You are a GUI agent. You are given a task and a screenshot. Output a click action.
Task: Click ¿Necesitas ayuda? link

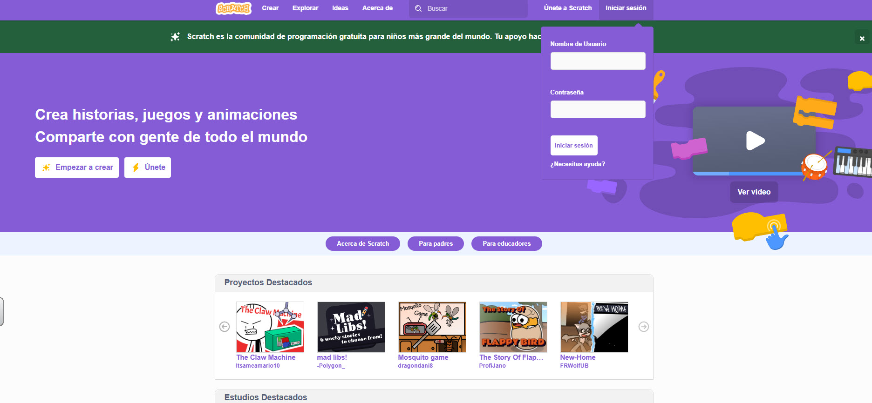coord(578,164)
